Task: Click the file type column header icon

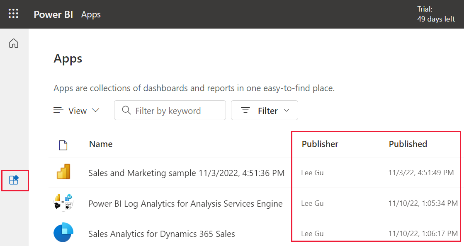Action: pyautogui.click(x=63, y=145)
